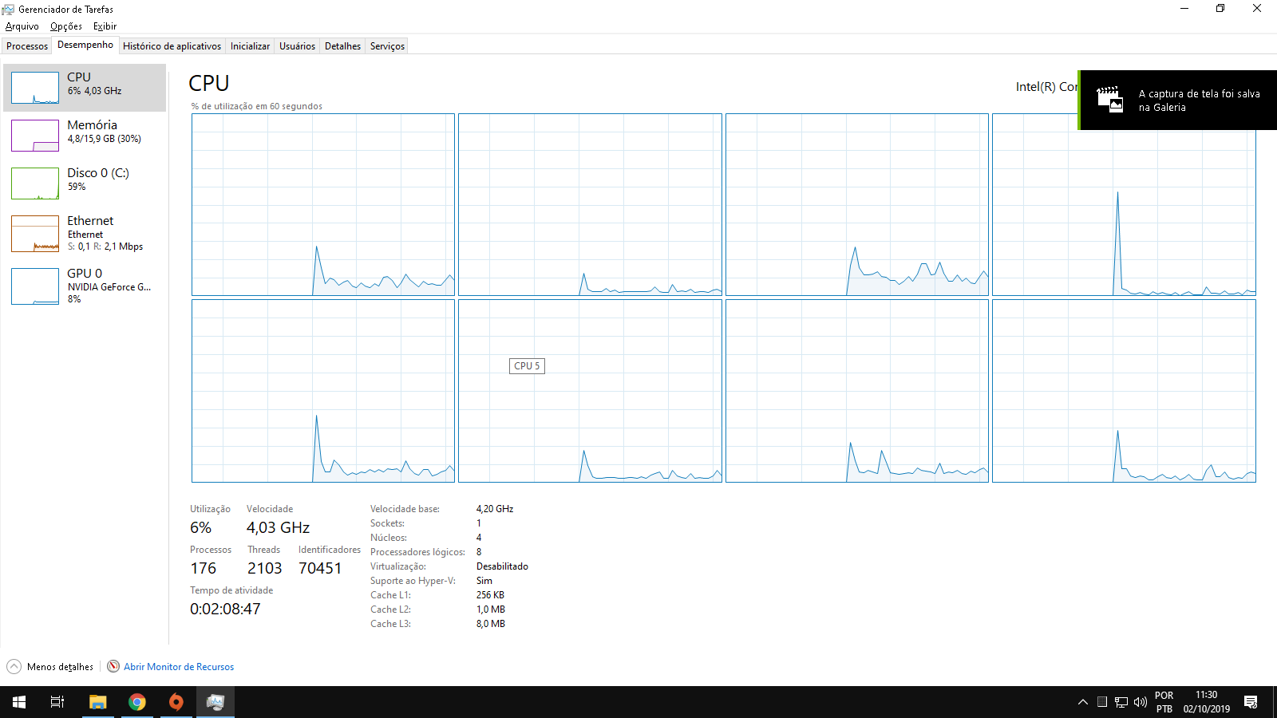Click the Task Manager title bar icon
This screenshot has width=1277, height=718.
coord(9,10)
